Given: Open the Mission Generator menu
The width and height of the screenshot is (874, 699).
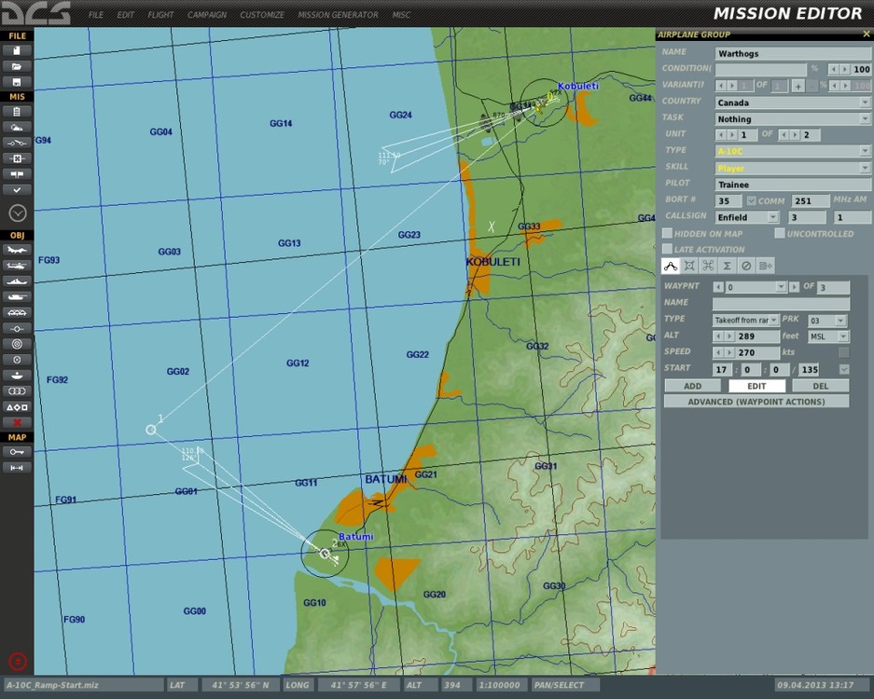Looking at the screenshot, I should (338, 15).
